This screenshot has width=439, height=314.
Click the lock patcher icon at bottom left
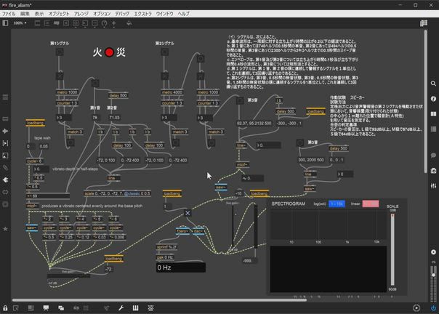pyautogui.click(x=5, y=308)
